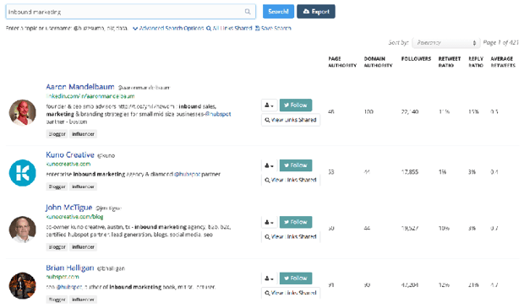Click the Reply Ratio column header
524x308 pixels.
pos(476,62)
